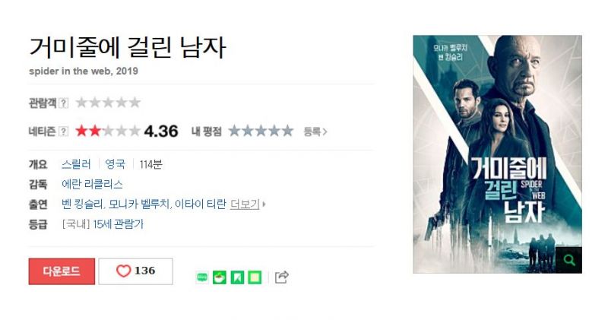Open actress 모니카 벨루치 page
Screen dimensions: 608x320
pos(139,204)
